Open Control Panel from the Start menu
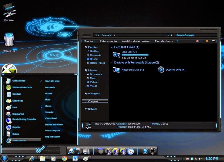 click(x=51, y=118)
